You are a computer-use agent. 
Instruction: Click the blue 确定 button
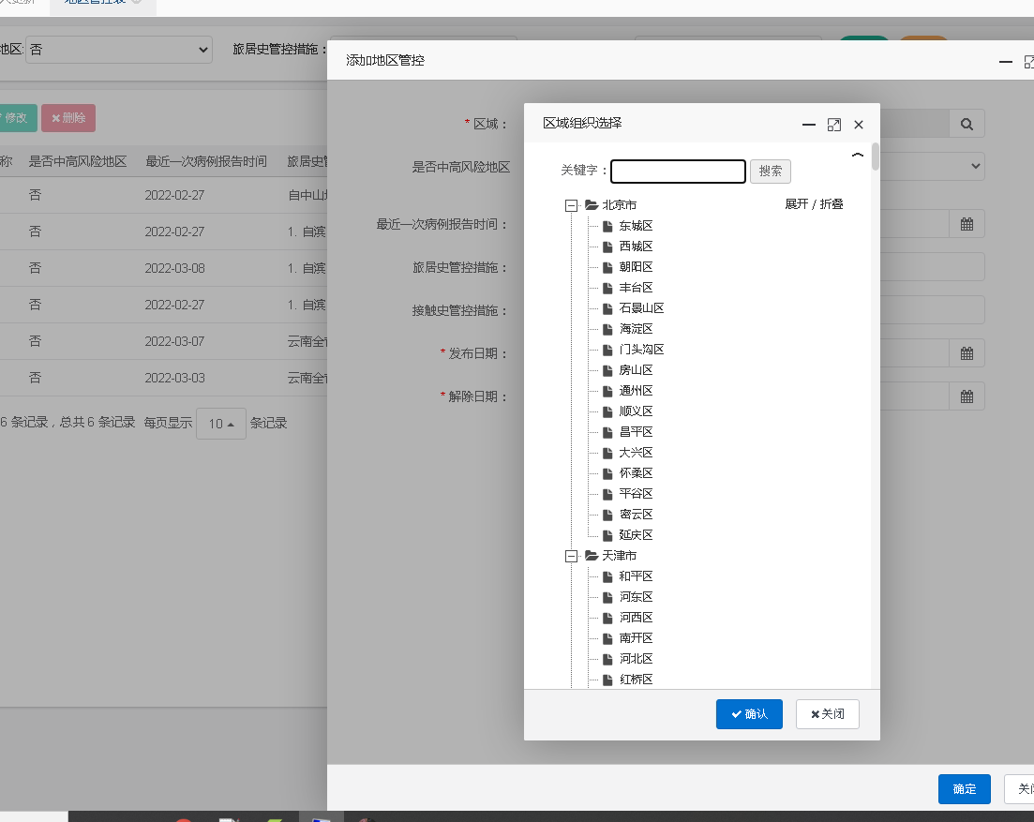click(x=964, y=789)
